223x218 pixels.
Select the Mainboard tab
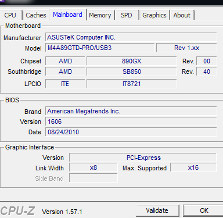click(67, 15)
